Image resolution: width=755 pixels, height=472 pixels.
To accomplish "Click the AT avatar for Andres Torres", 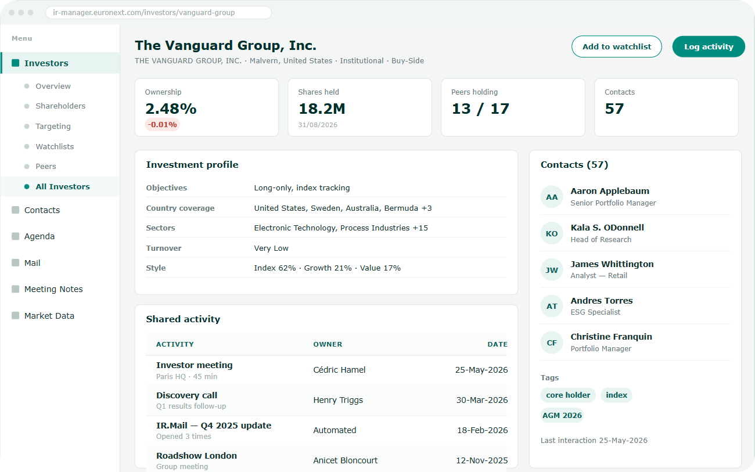I will (x=552, y=306).
